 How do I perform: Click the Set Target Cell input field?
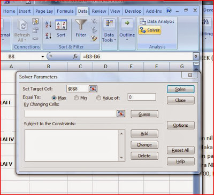(x=78, y=88)
